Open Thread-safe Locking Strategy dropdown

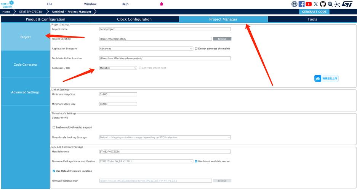[165, 137]
